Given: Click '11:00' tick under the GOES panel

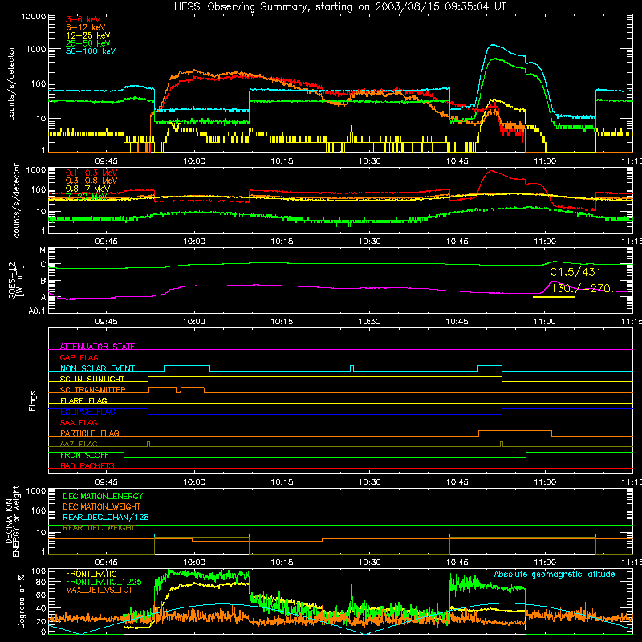Looking at the screenshot, I should coord(545,322).
